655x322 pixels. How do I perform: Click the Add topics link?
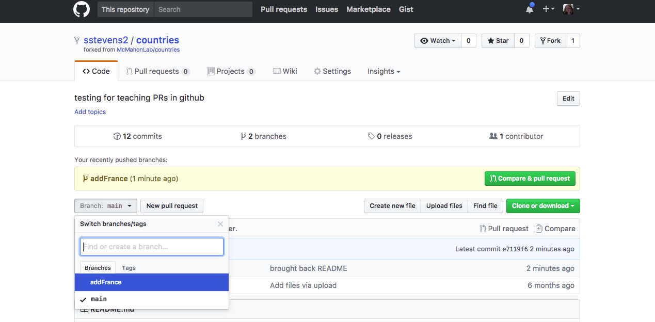[x=90, y=112]
